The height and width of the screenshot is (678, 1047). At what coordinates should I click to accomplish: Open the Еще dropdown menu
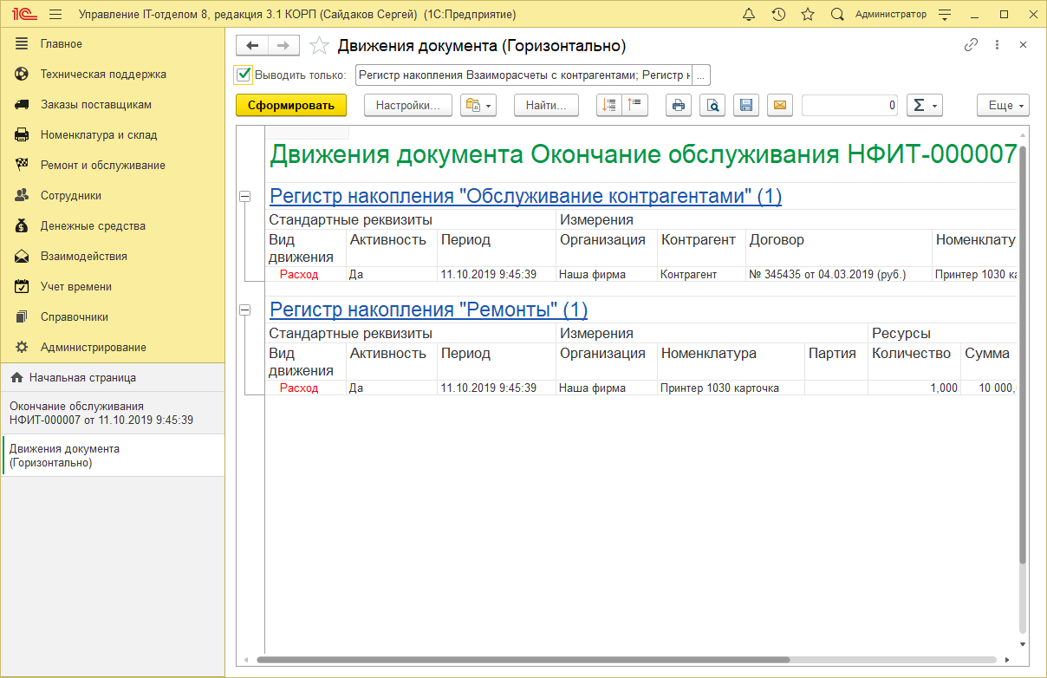1003,105
